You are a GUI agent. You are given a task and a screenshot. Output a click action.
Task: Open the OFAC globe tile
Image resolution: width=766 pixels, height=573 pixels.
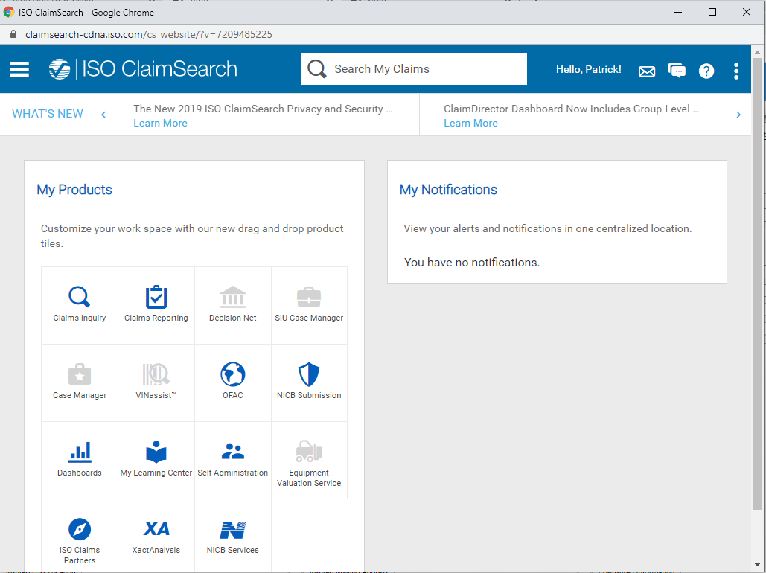coord(232,383)
